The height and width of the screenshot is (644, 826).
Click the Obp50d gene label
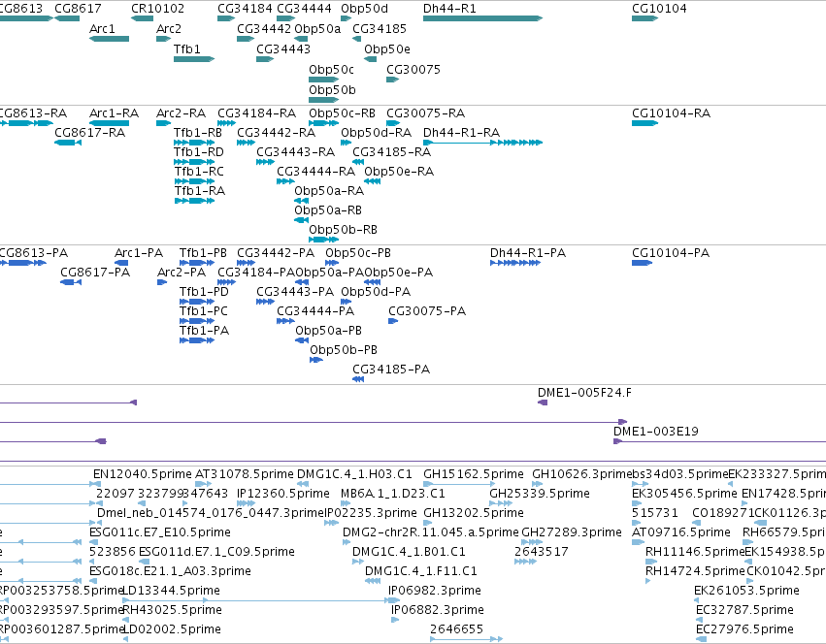(x=365, y=9)
